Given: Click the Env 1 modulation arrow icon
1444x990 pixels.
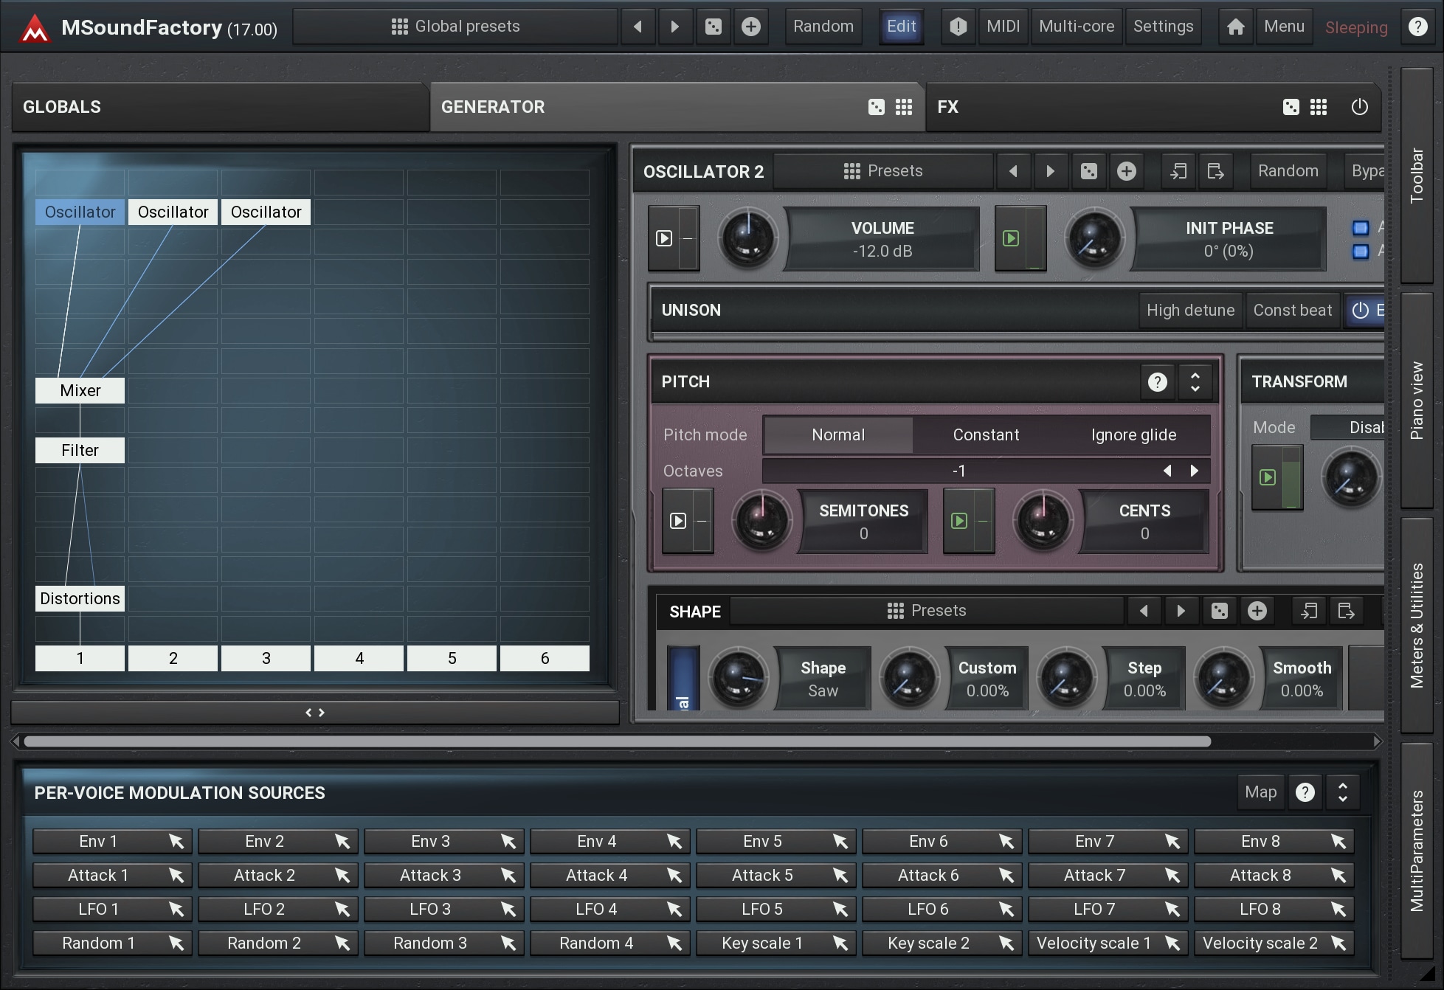Looking at the screenshot, I should [176, 841].
